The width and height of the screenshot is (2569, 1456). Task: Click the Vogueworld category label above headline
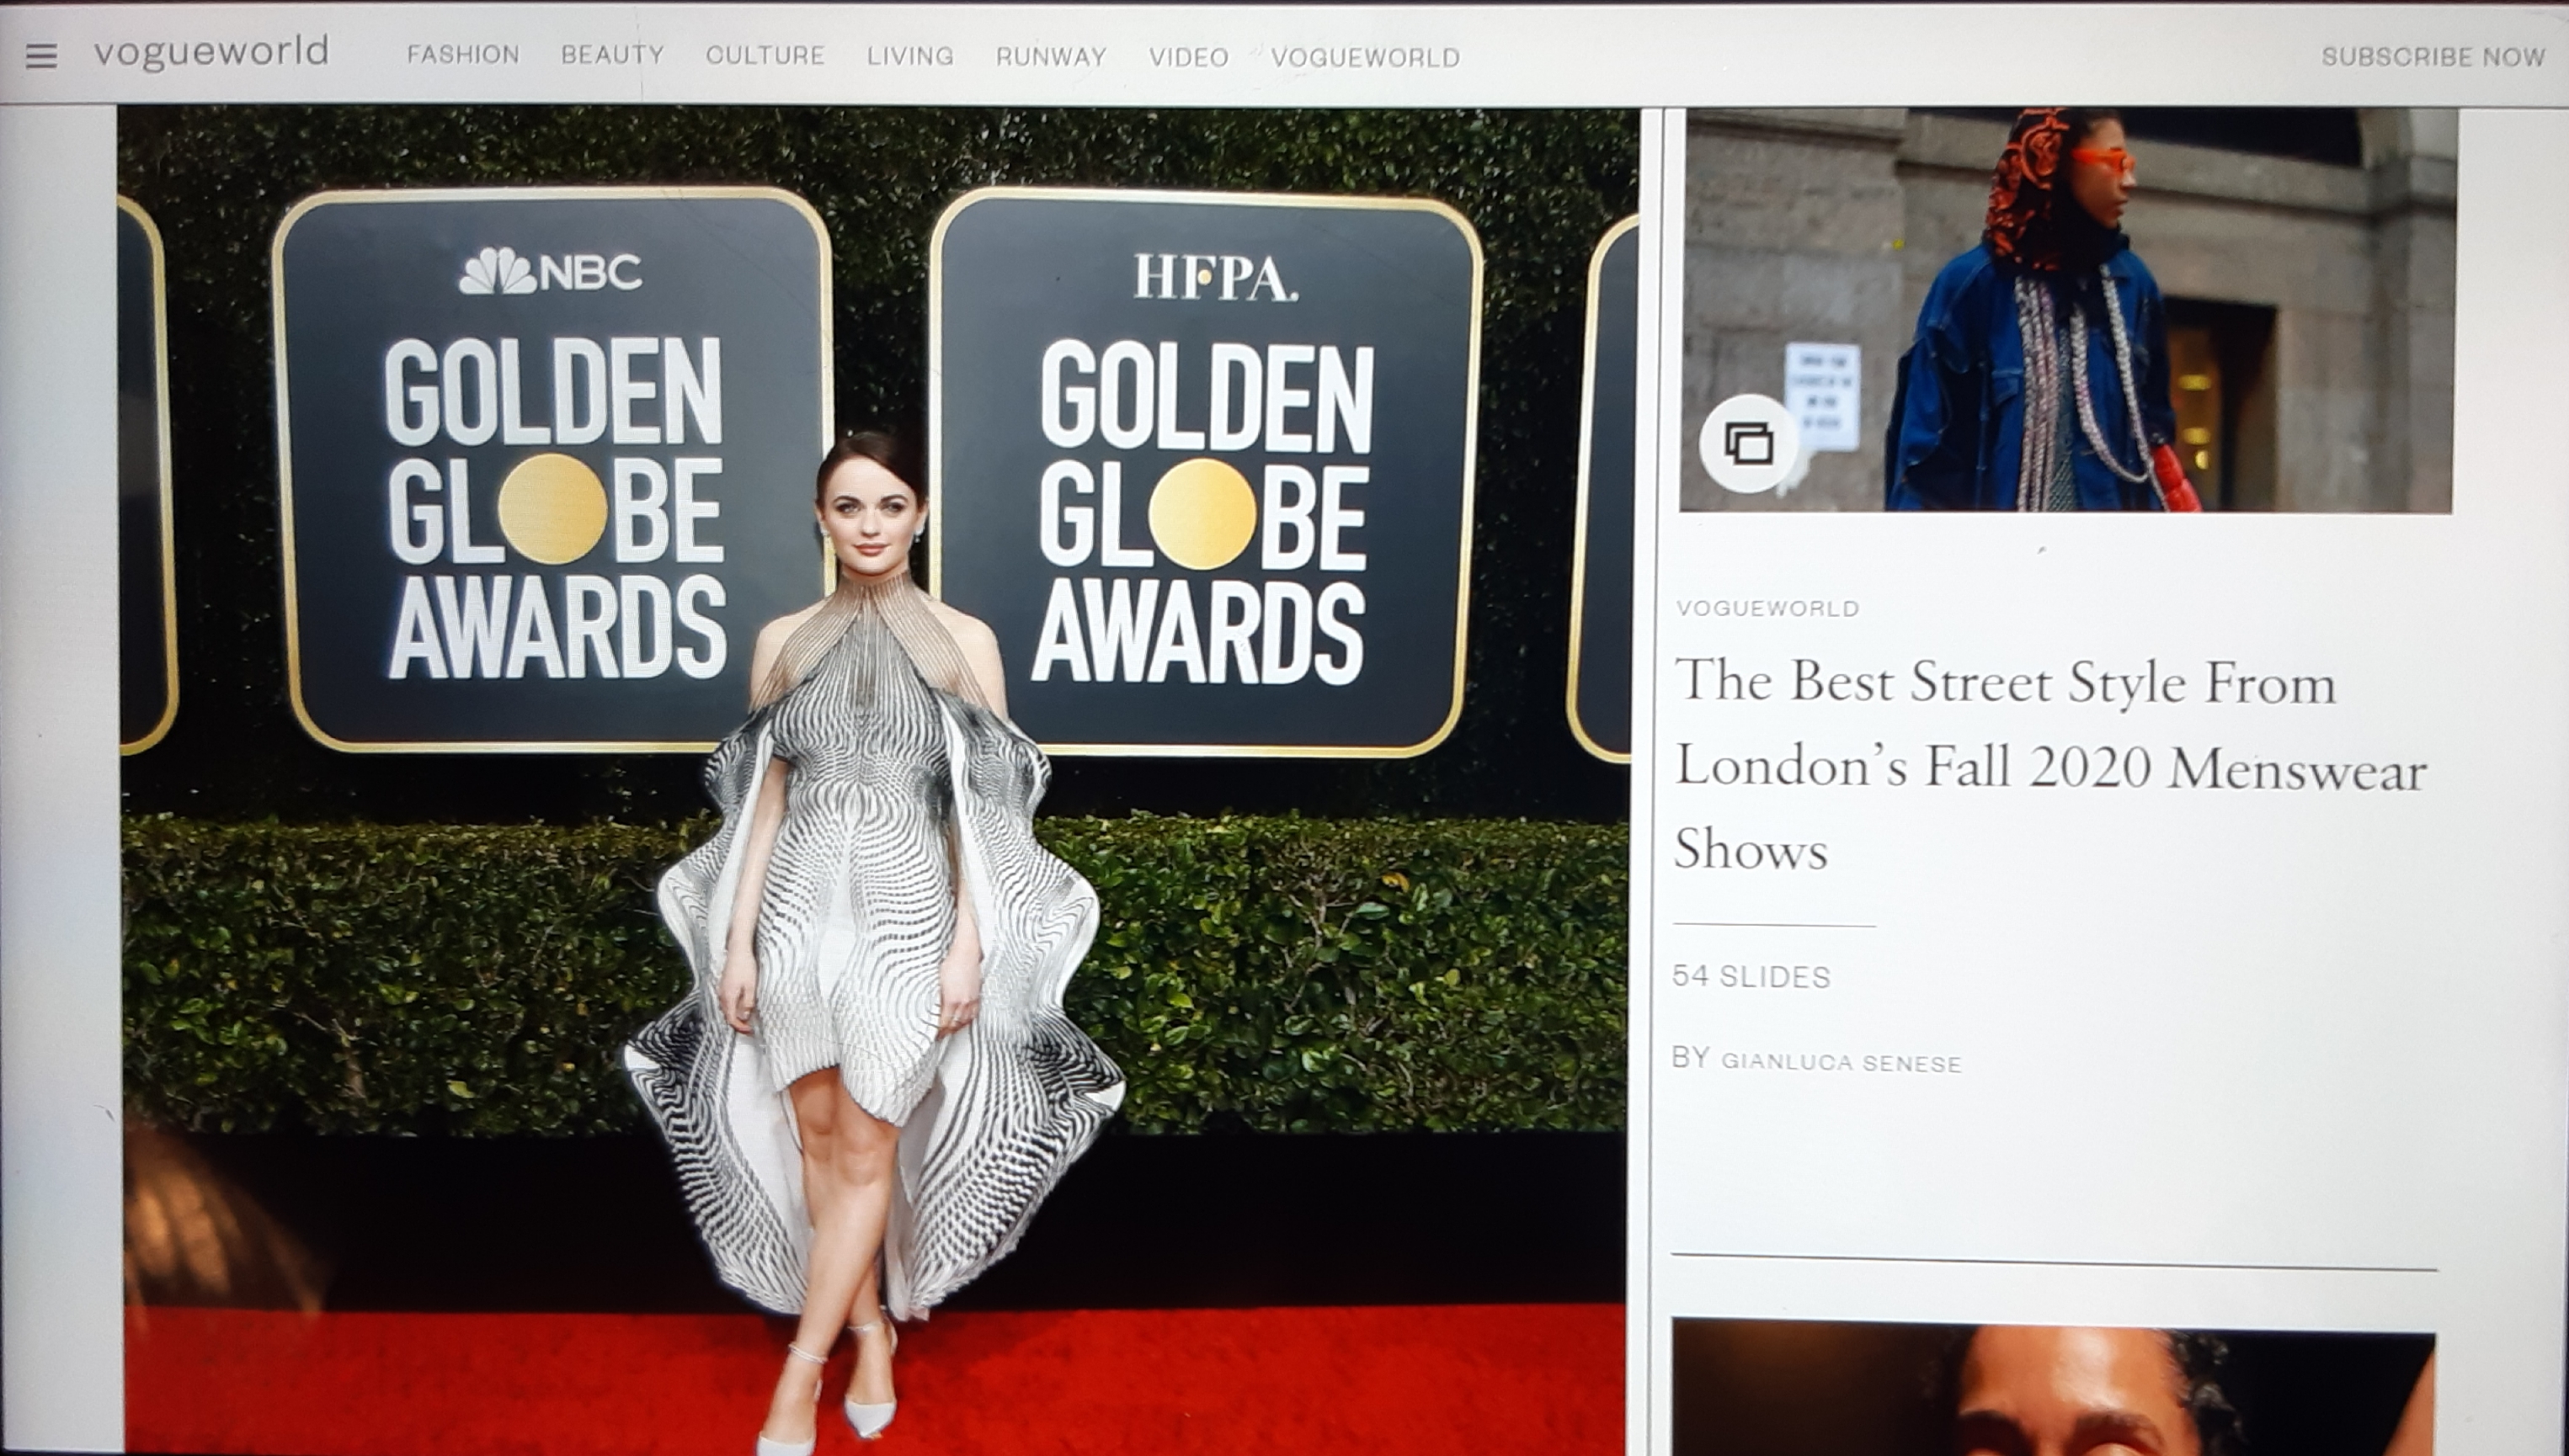[1767, 608]
